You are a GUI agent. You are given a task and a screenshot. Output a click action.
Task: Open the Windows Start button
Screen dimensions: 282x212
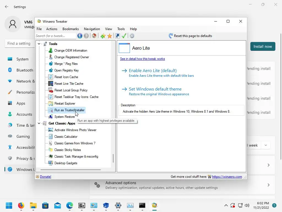[x=9, y=205]
